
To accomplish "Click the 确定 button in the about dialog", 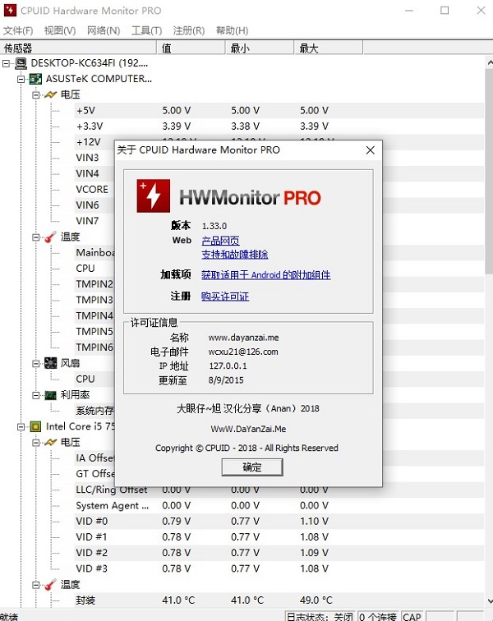I will coord(252,467).
